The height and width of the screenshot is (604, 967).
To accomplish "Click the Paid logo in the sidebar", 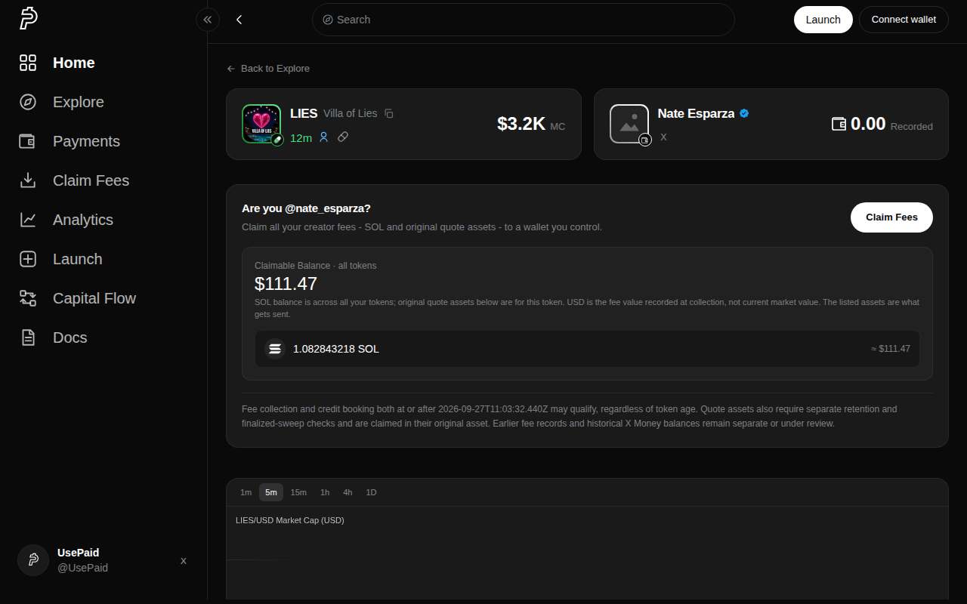I will 29,19.
